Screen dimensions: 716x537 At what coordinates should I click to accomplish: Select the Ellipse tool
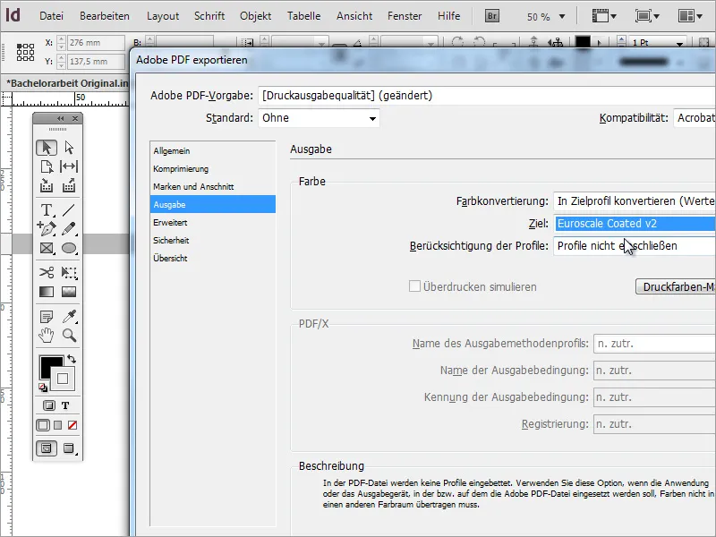tap(69, 248)
